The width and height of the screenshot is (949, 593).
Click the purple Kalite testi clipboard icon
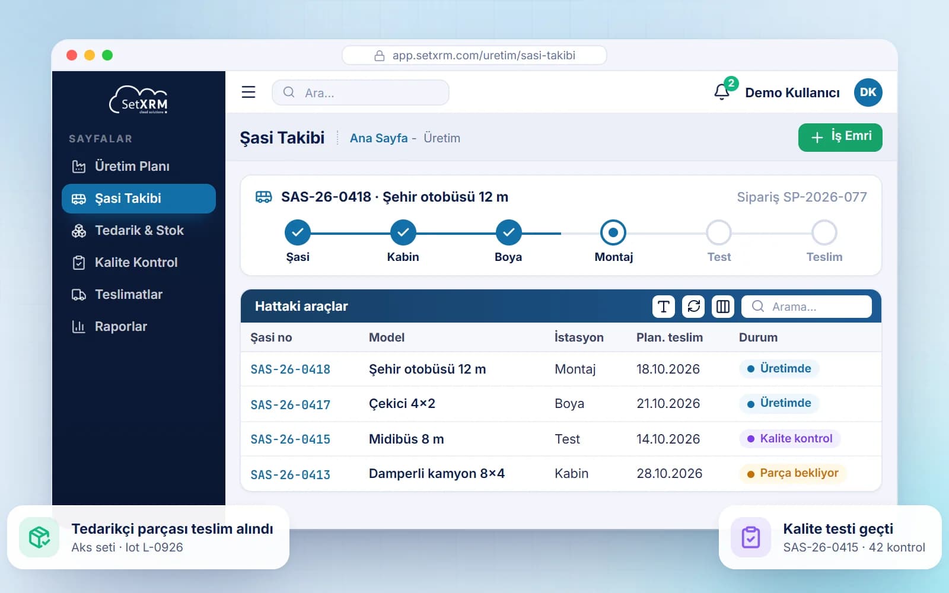pyautogui.click(x=751, y=537)
